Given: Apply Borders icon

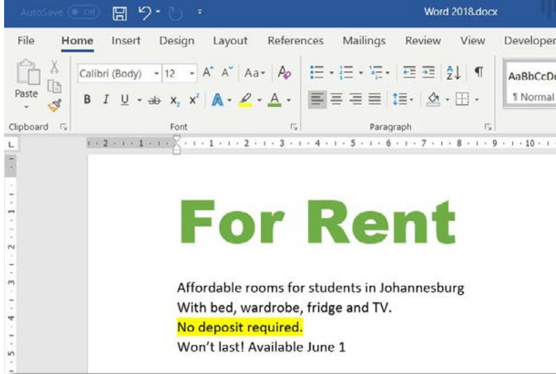Looking at the screenshot, I should point(462,99).
